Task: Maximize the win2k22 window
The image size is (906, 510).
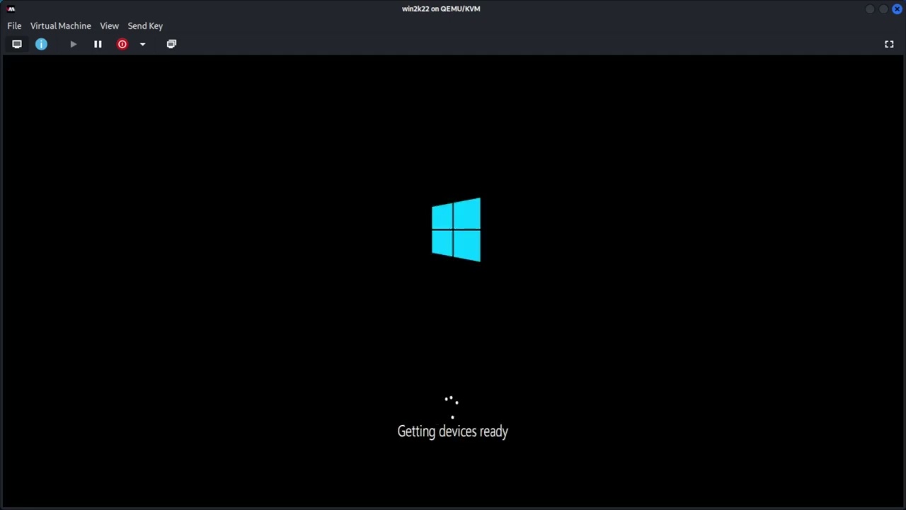Action: 883,8
